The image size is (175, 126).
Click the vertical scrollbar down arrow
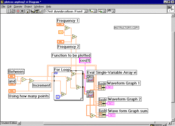point(173,120)
